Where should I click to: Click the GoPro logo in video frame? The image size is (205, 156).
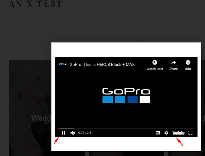point(126,95)
